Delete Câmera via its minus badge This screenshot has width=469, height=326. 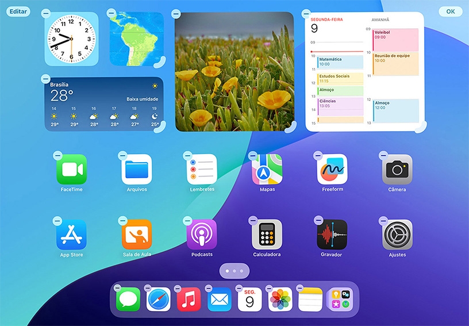pyautogui.click(x=383, y=155)
